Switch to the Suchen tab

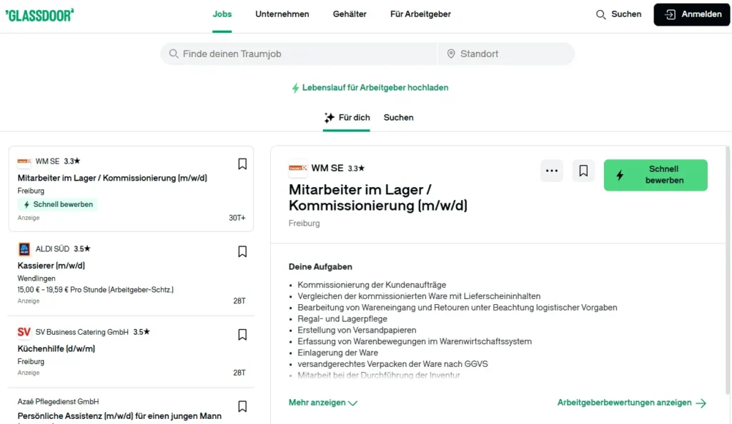[x=398, y=118]
